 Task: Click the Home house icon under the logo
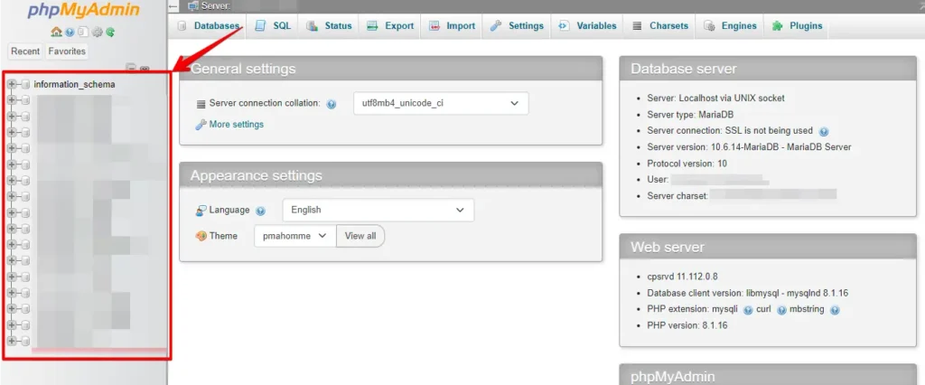tap(57, 32)
